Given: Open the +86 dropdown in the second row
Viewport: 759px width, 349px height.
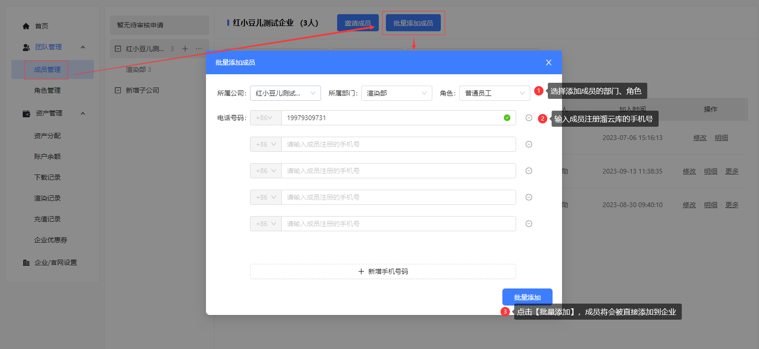Looking at the screenshot, I should [266, 144].
